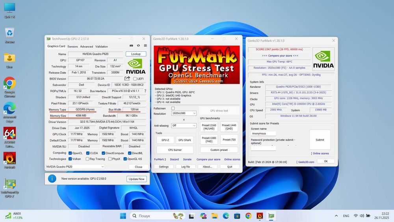
Task: Open the This PC desktop icon
Action: pos(9,11)
